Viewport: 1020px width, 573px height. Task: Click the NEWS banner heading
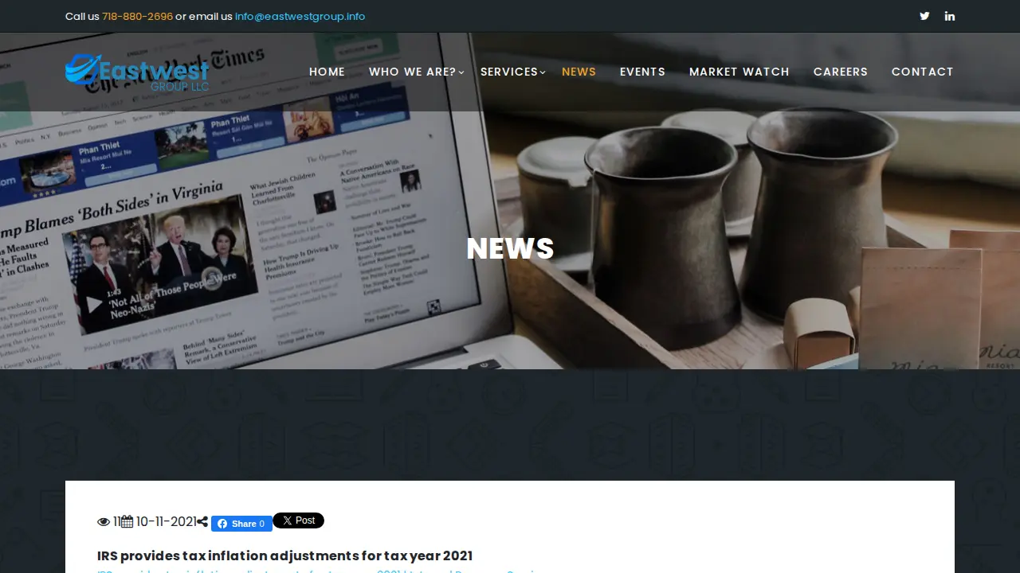(x=510, y=248)
